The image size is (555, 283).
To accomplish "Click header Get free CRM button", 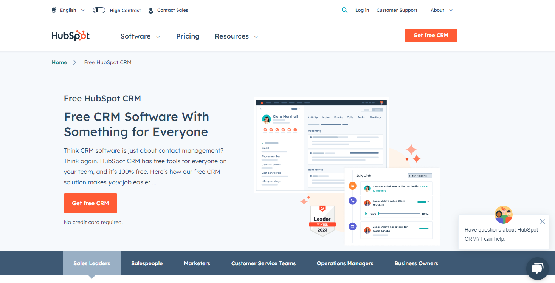I will point(431,36).
